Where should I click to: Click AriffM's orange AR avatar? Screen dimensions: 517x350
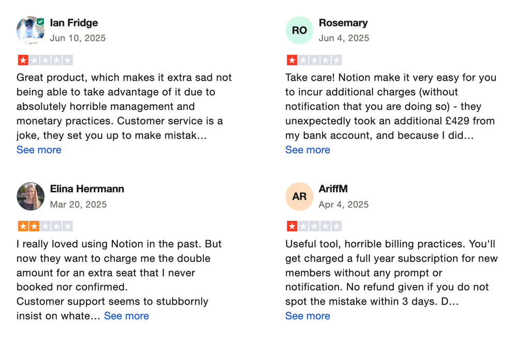tap(299, 196)
